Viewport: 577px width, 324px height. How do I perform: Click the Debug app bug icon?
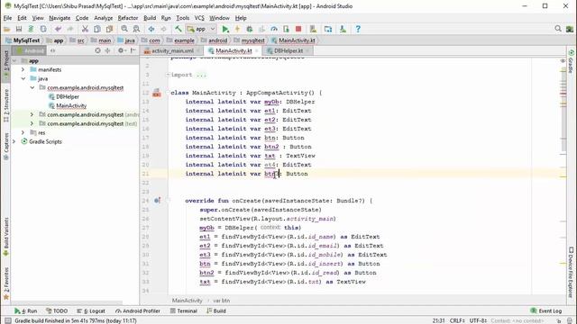(x=250, y=29)
